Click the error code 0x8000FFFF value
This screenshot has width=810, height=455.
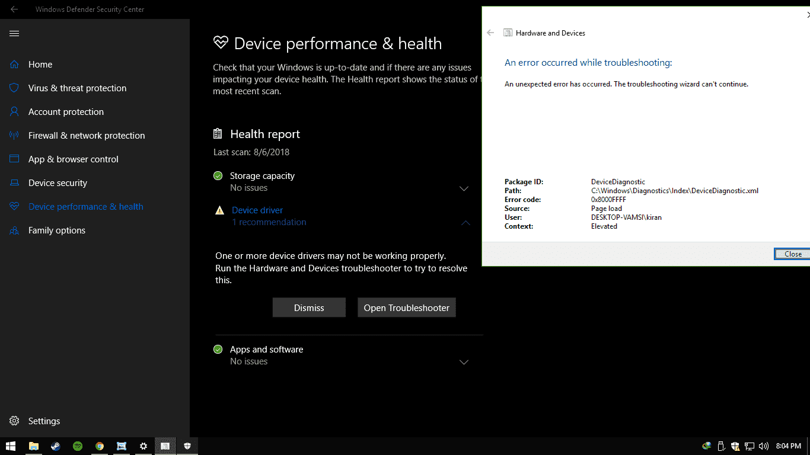608,200
